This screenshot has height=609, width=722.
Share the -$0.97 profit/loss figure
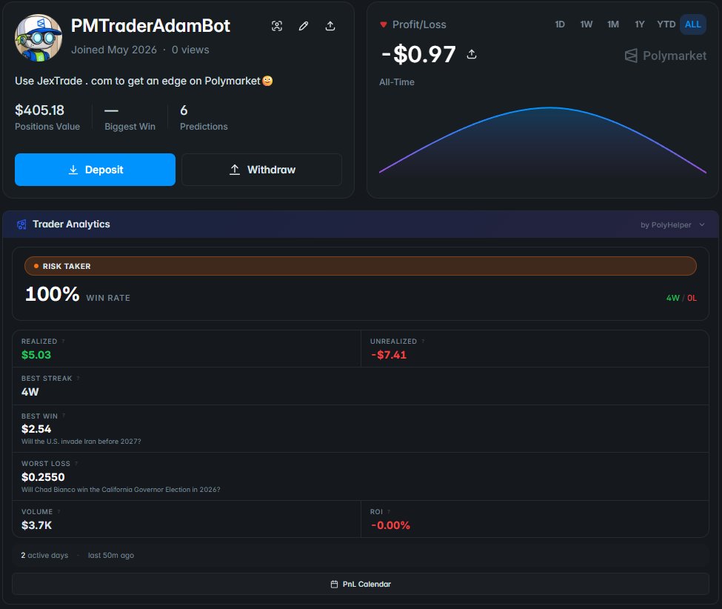[x=472, y=54]
